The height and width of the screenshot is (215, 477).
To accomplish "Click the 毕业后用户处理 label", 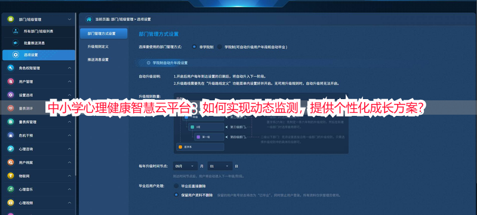I will (152, 186).
